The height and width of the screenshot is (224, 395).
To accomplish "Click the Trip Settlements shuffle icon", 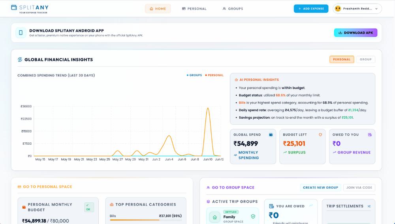I will point(369,206).
